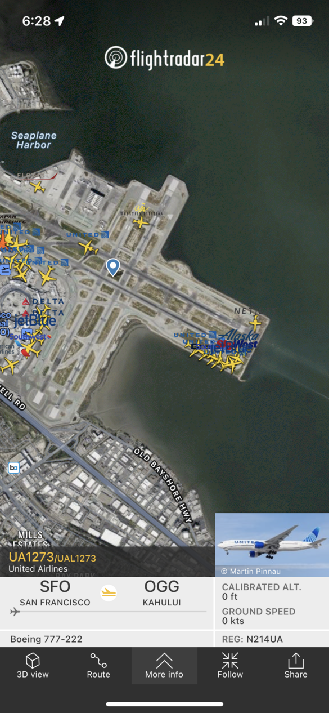Tap the REG N214UA registration field
The height and width of the screenshot is (713, 329).
(x=272, y=639)
